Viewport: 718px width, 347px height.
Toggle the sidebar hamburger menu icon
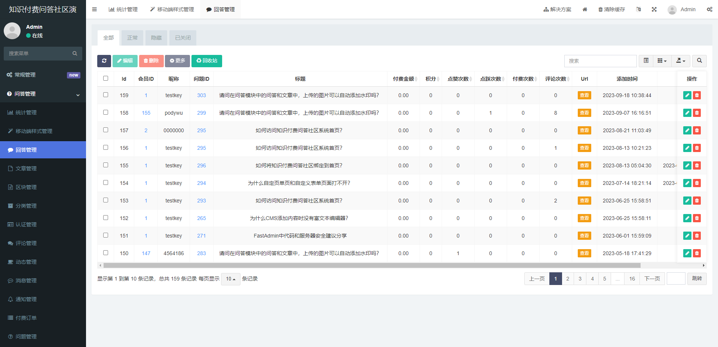coord(94,9)
